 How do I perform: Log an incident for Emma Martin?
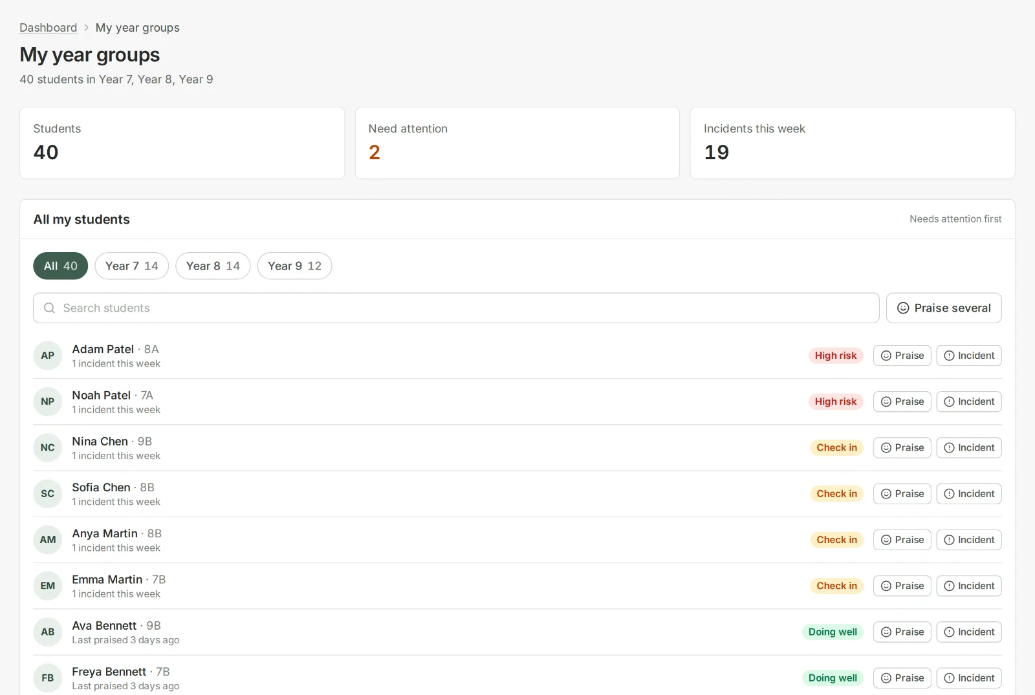(968, 586)
